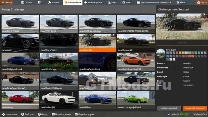This screenshot has height=117, width=208.
Task: Select the white new/hellcat(A) car
Action: 59,100
